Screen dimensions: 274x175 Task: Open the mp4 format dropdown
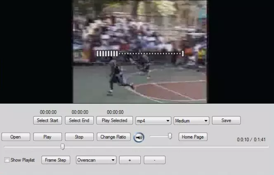(153, 121)
